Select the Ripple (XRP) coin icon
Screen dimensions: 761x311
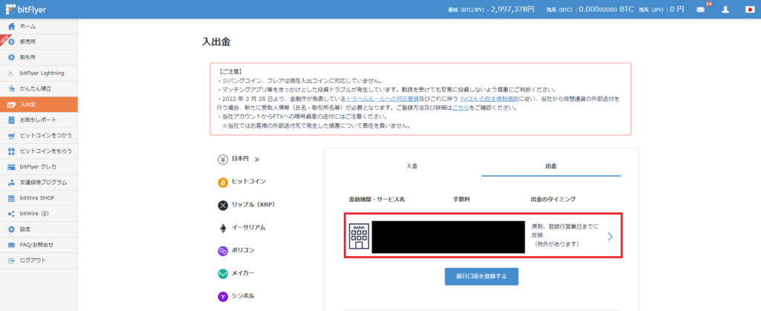click(222, 205)
